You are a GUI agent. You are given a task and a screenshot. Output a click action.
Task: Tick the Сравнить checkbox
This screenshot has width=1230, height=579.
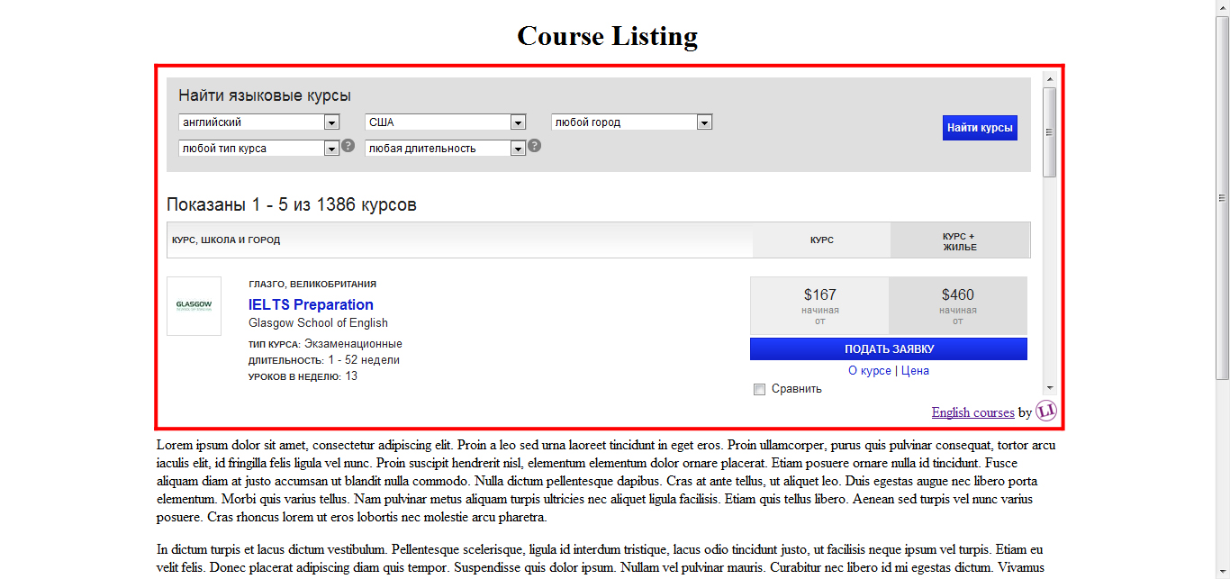[x=759, y=390]
